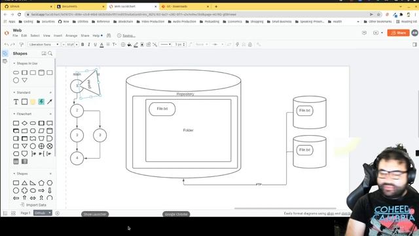The height and width of the screenshot is (236, 419).
Task: Open the Arrange menu
Action: (x=71, y=35)
